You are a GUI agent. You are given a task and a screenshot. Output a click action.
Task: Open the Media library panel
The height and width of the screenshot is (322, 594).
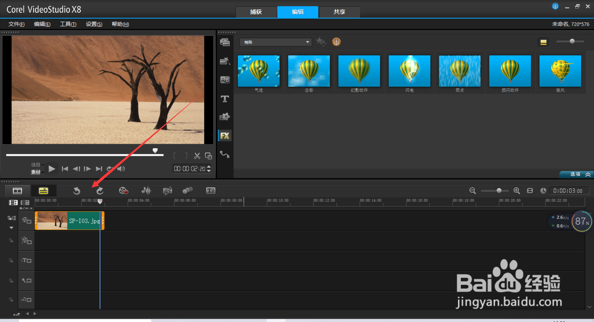pos(225,42)
